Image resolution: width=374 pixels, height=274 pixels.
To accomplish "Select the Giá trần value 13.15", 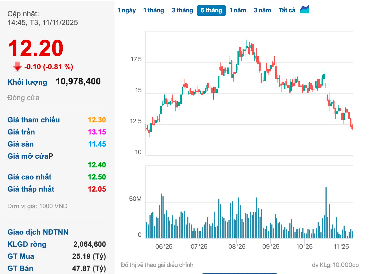I will (97, 132).
